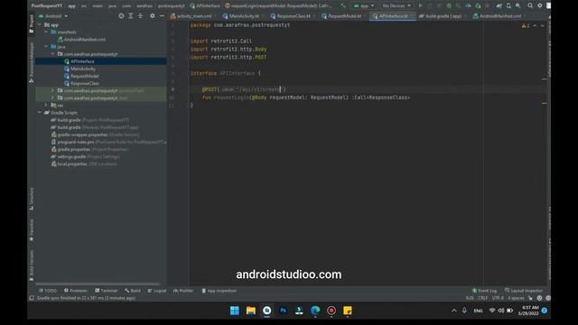Screen dimensions: 578x325
Task: Select ResponseClass in project tree
Action: pyautogui.click(x=85, y=84)
